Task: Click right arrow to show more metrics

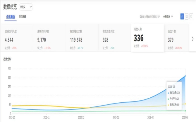Action: click(192, 39)
